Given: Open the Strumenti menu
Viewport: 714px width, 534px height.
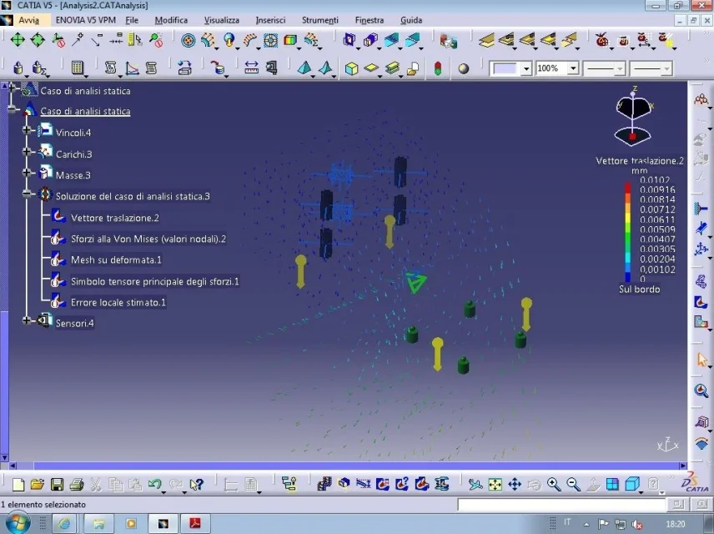Looking at the screenshot, I should pos(319,20).
